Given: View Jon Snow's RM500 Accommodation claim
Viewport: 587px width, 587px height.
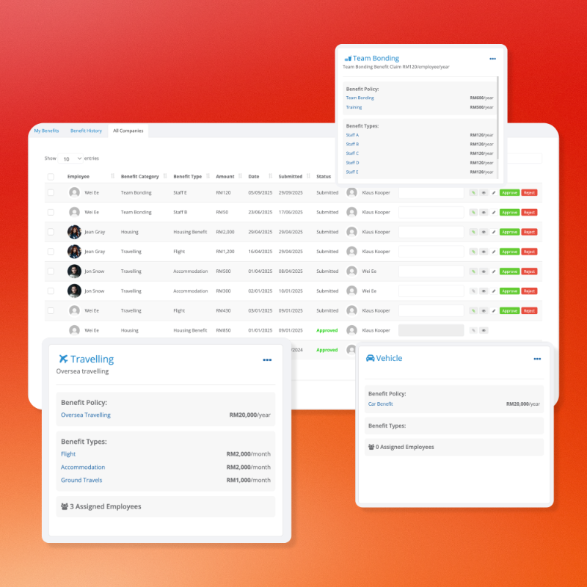Looking at the screenshot, I should [x=484, y=271].
